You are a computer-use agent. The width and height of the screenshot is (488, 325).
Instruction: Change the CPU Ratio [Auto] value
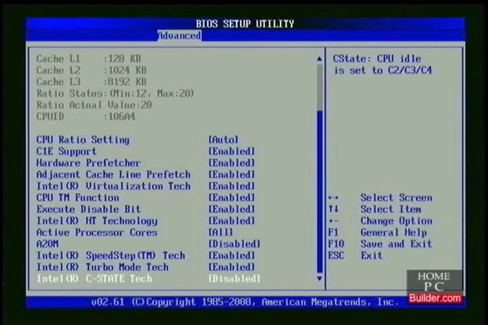[x=223, y=139]
